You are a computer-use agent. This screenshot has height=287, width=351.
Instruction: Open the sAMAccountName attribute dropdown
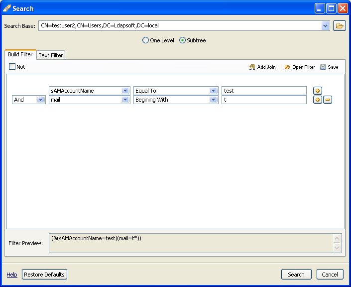point(125,91)
